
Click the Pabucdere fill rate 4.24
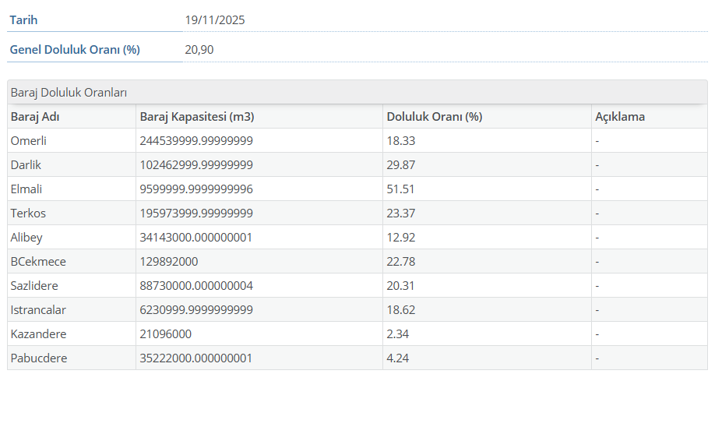[398, 358]
